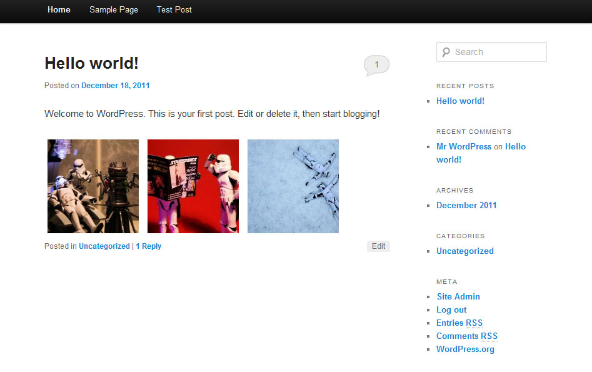Open Uncategorized in Categories sidebar
Screen dimensions: 592x372
[x=465, y=251]
